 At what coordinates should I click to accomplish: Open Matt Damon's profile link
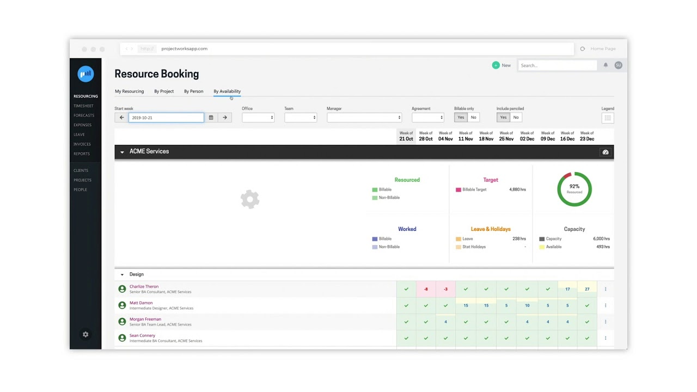point(141,303)
